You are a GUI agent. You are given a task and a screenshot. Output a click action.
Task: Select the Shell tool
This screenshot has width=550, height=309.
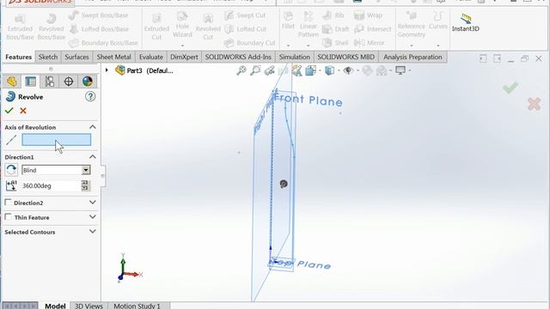click(335, 43)
